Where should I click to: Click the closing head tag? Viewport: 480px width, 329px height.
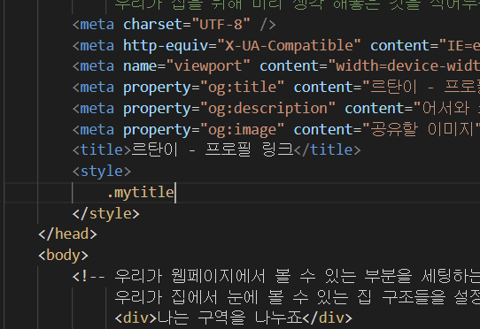click(67, 234)
